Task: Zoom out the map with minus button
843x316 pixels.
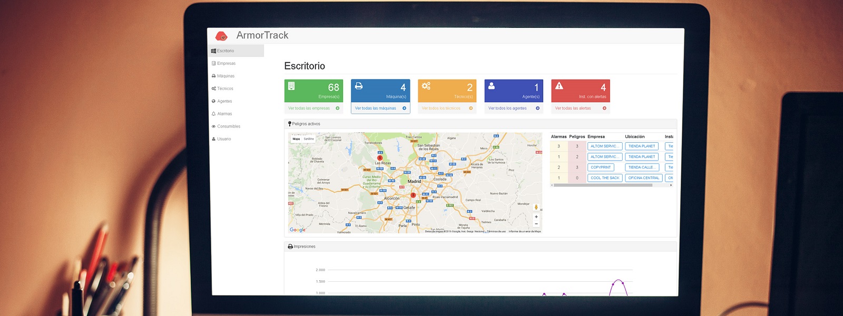Action: (x=536, y=224)
